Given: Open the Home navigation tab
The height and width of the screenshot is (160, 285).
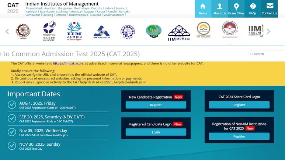Looking at the screenshot, I should pyautogui.click(x=203, y=9).
